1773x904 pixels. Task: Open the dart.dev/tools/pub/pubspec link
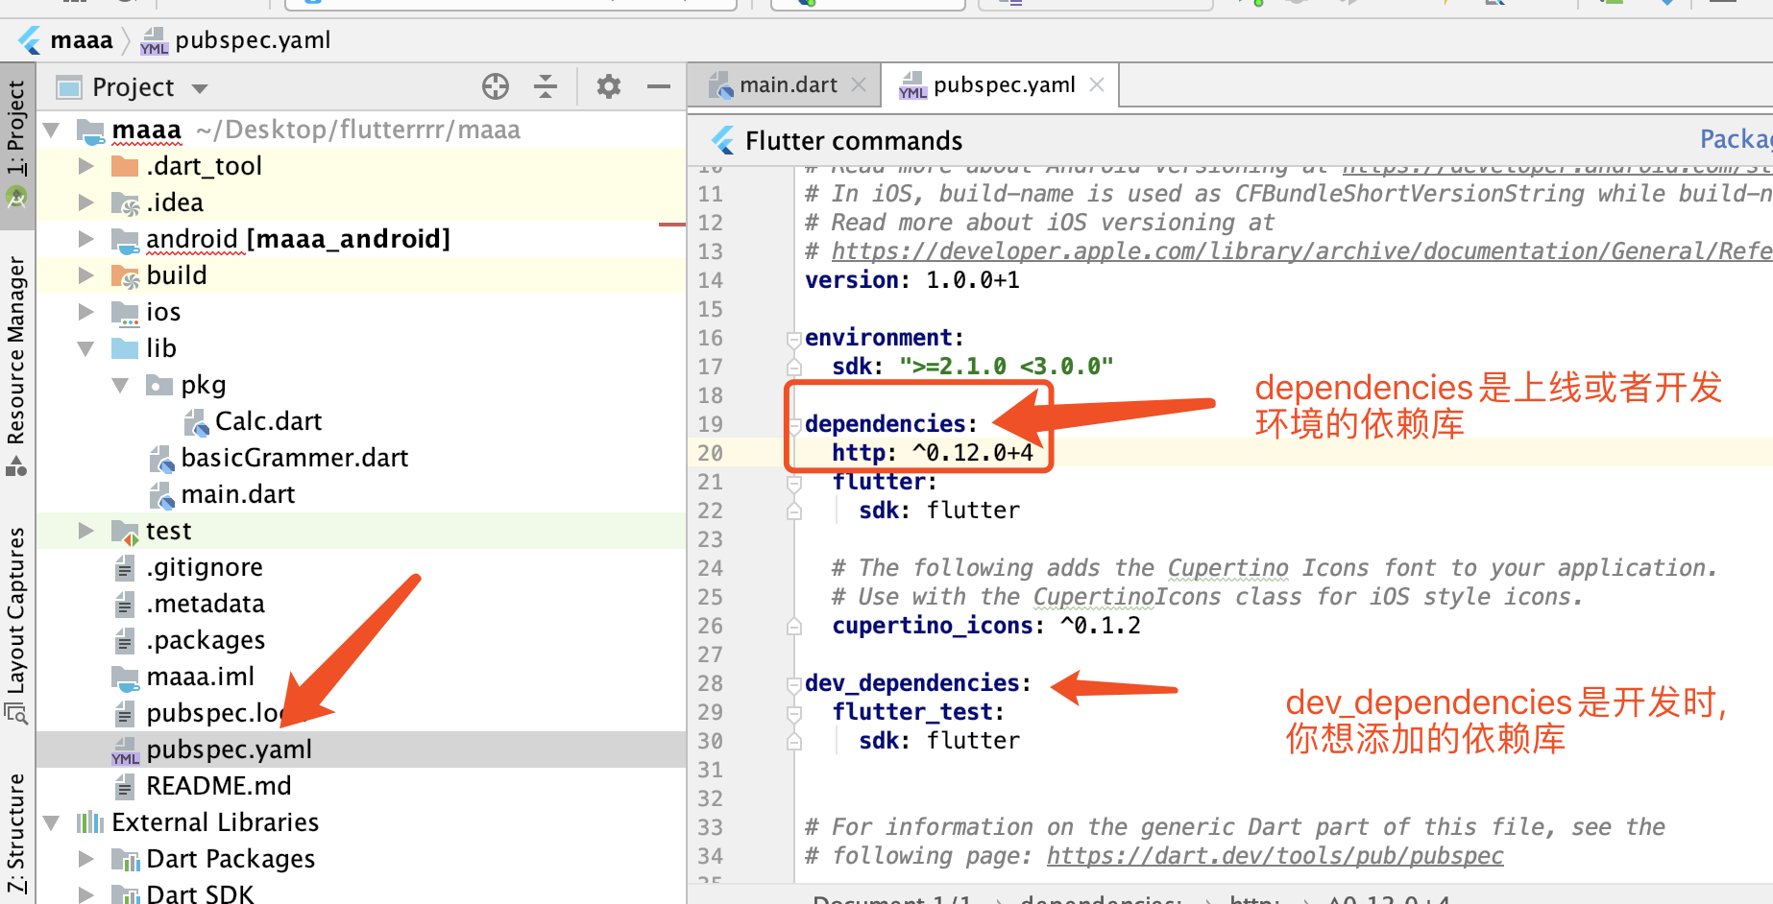point(1275,856)
